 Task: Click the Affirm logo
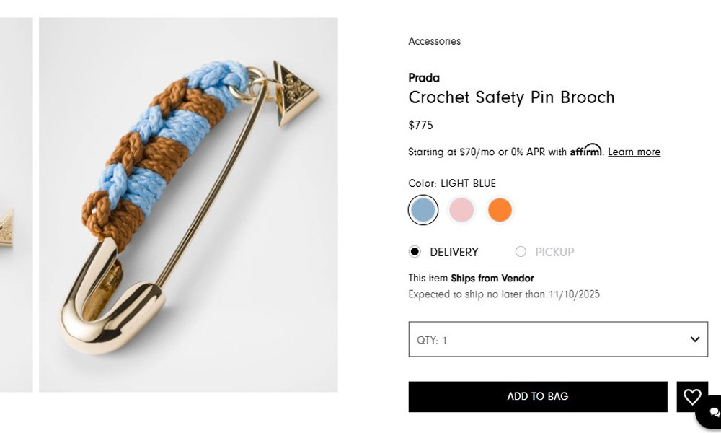coord(585,151)
